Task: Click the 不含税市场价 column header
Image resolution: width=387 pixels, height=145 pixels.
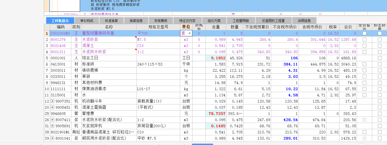Action: tap(285, 27)
